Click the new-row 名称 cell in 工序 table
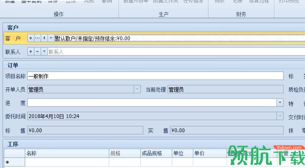Viewport: 305px width, 168px height. pos(67,162)
